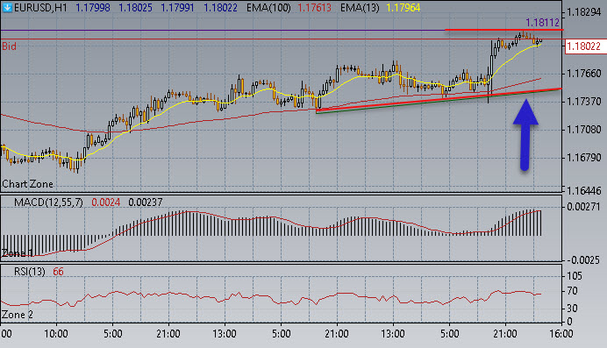Click the high price 1.18025

[135, 7]
